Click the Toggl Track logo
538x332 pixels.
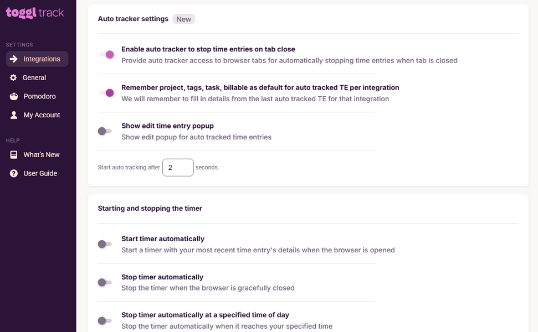[35, 13]
